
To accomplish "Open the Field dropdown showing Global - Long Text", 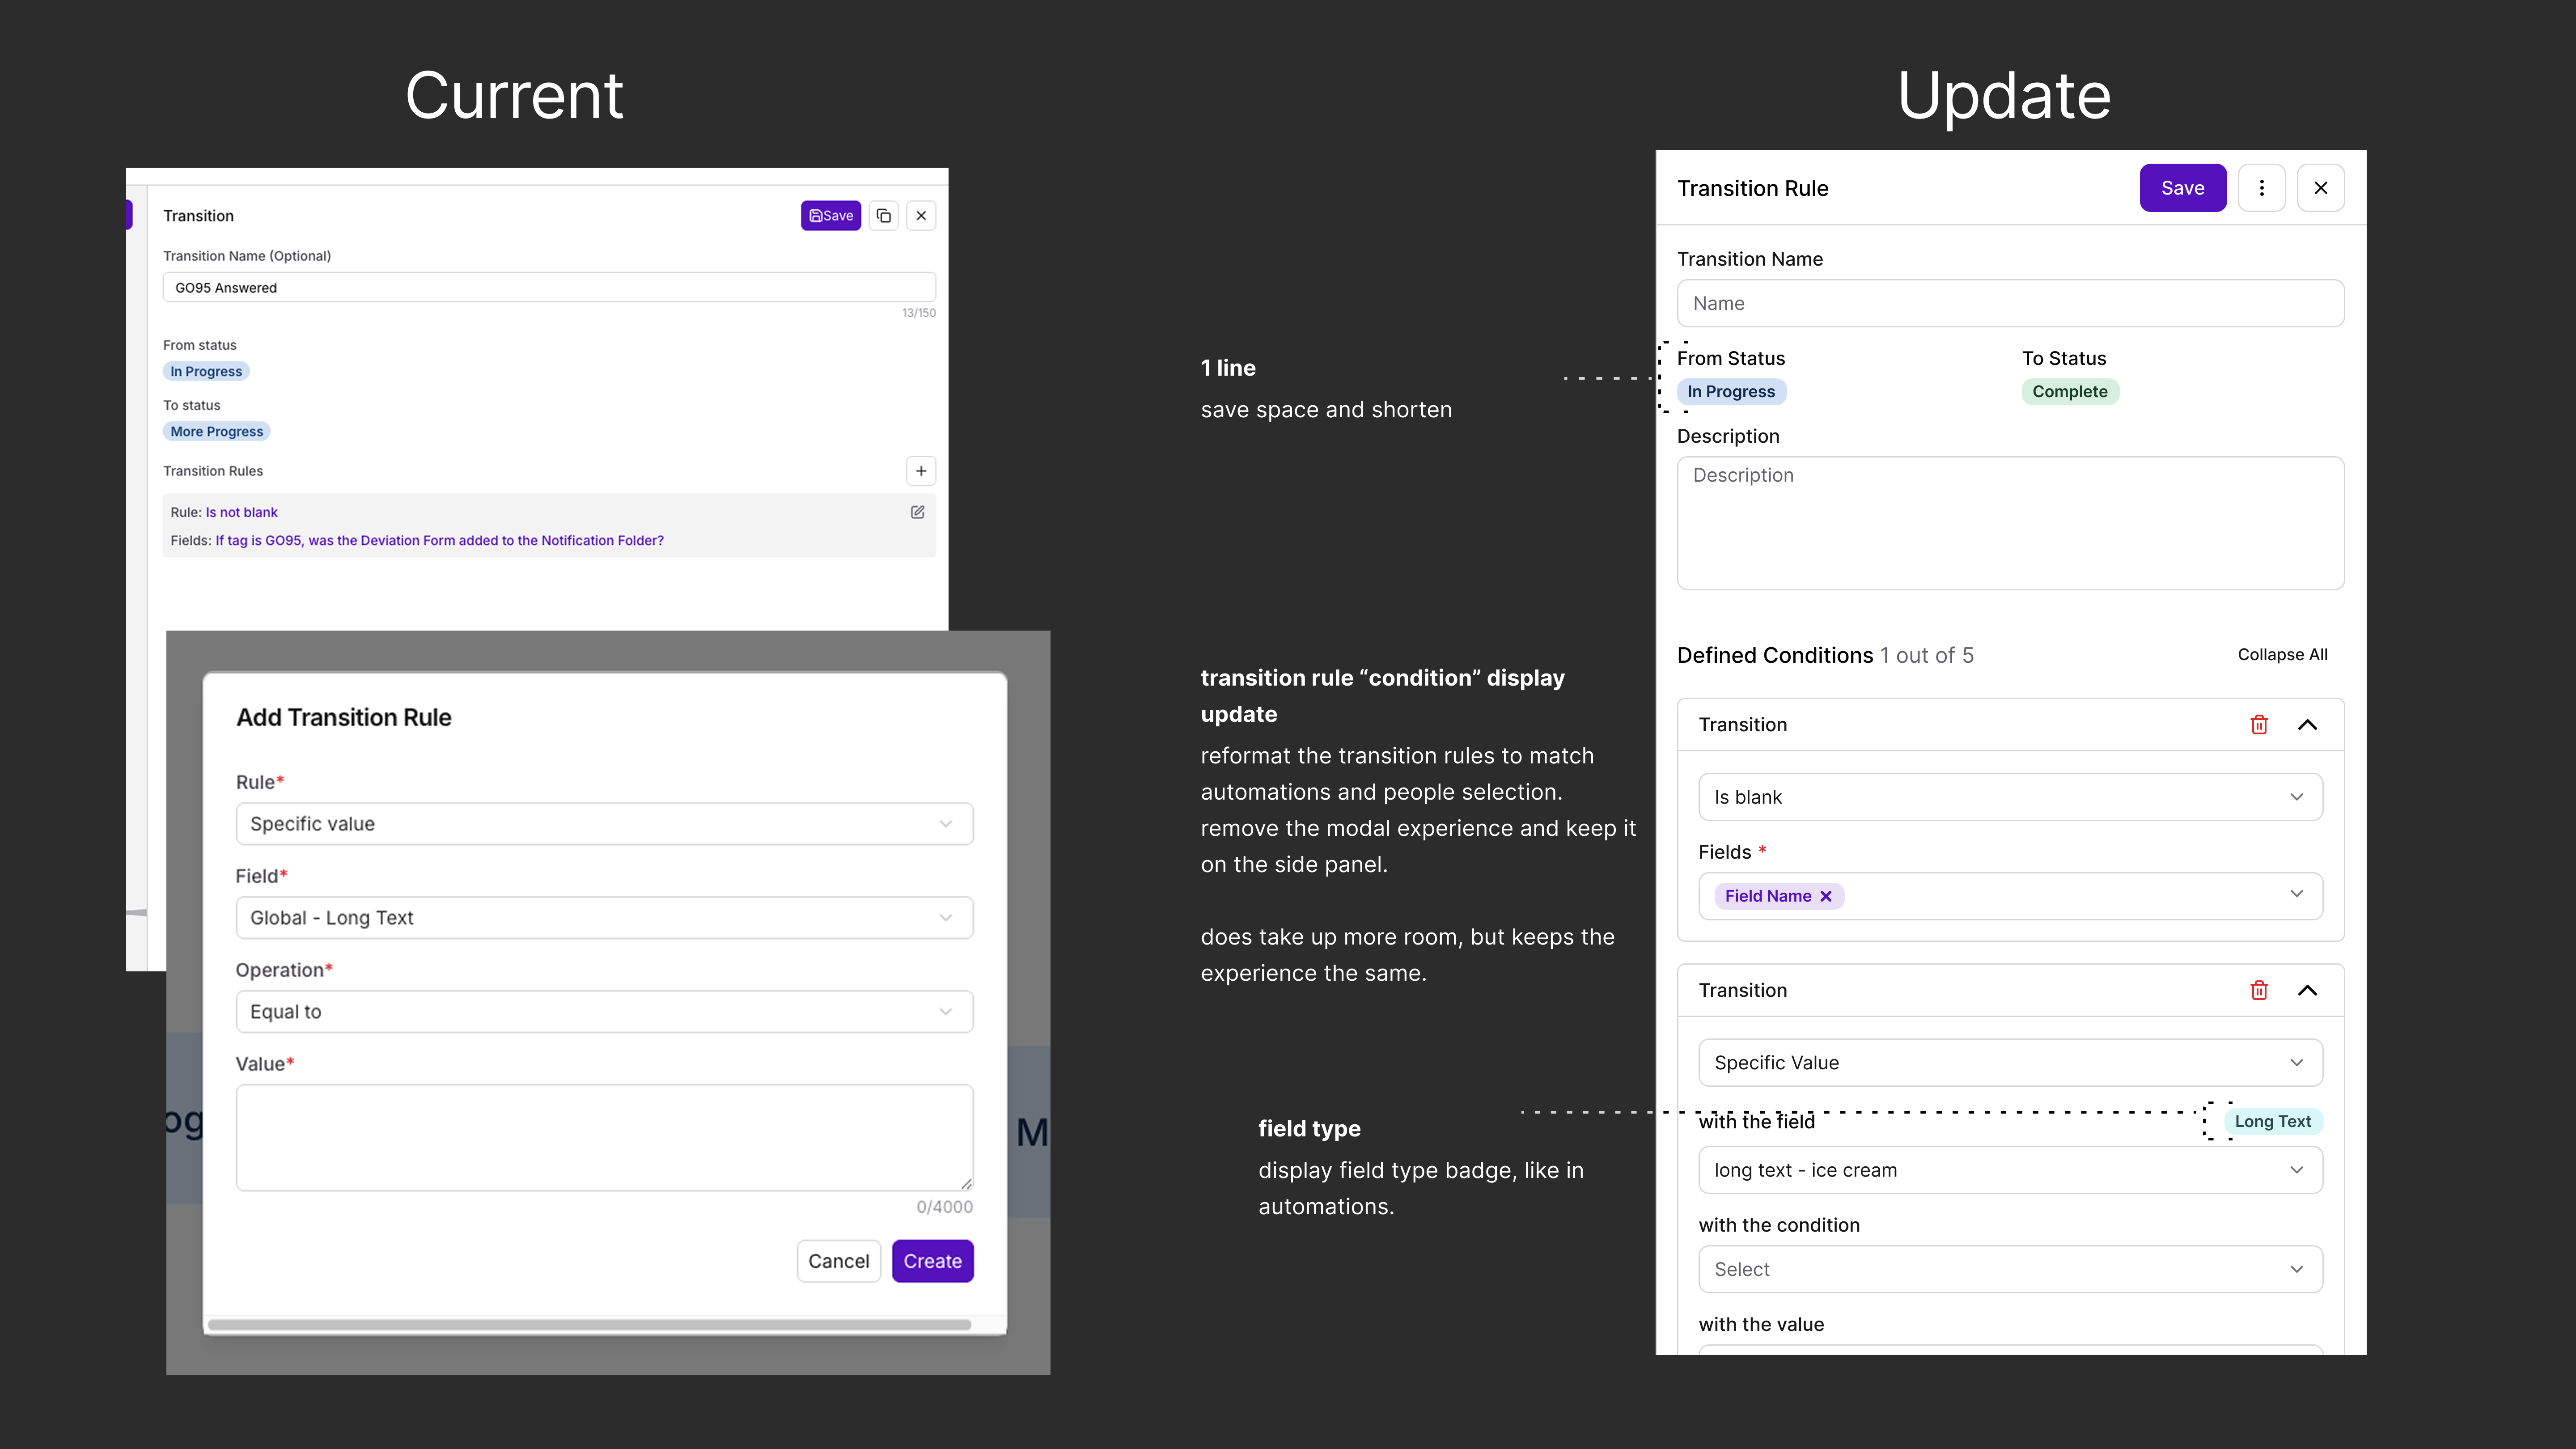I will (x=604, y=918).
